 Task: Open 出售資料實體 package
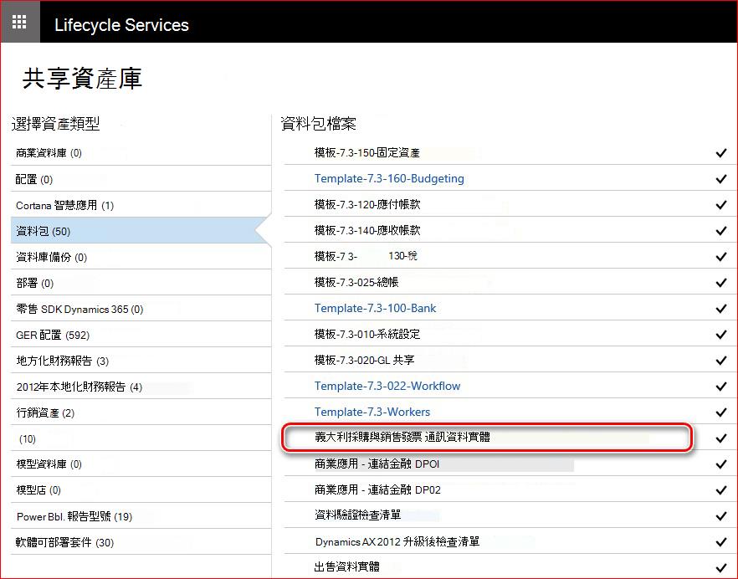pyautogui.click(x=347, y=566)
